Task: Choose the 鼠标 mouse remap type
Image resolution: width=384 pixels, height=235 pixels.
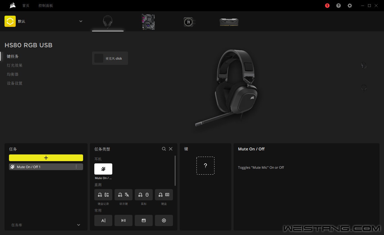Action: 144,195
